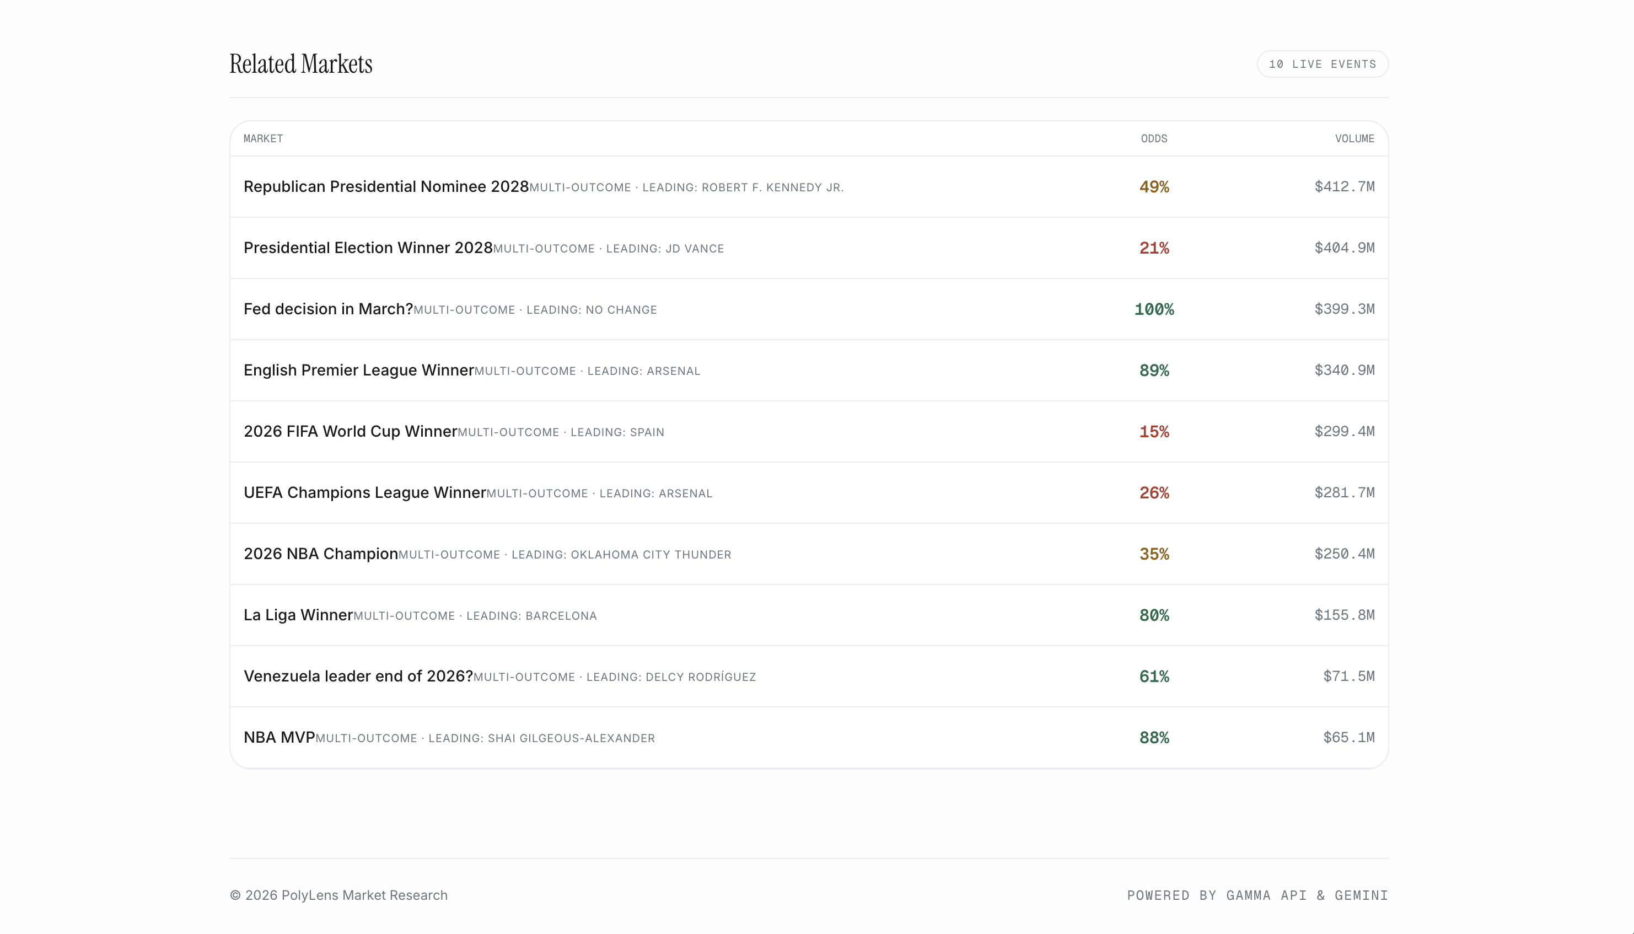The height and width of the screenshot is (934, 1634).
Task: Click the 10 Live Events badge
Action: coord(1323,64)
